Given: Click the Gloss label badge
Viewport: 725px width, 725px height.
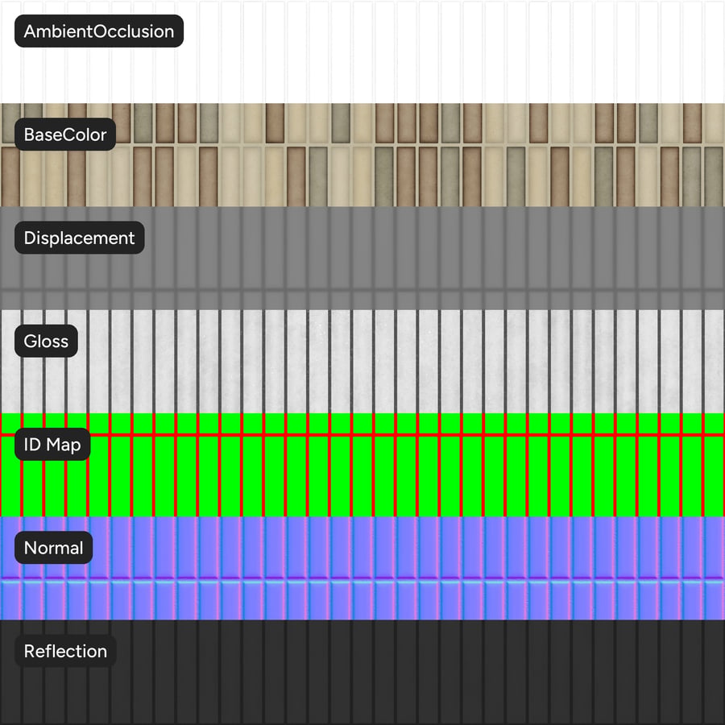Looking at the screenshot, I should [x=46, y=341].
